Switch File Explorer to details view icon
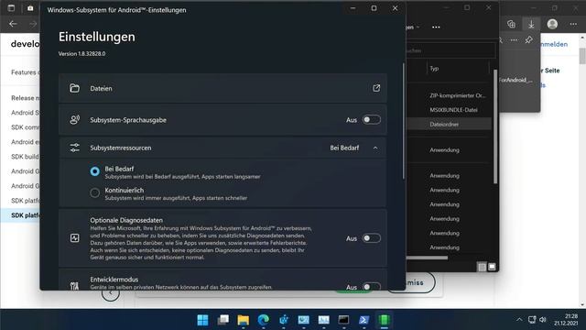 tap(482, 267)
